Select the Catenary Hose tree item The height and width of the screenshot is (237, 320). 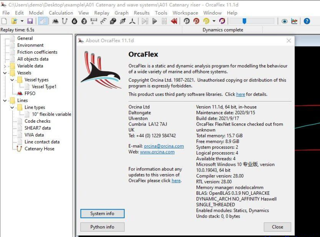click(x=39, y=149)
